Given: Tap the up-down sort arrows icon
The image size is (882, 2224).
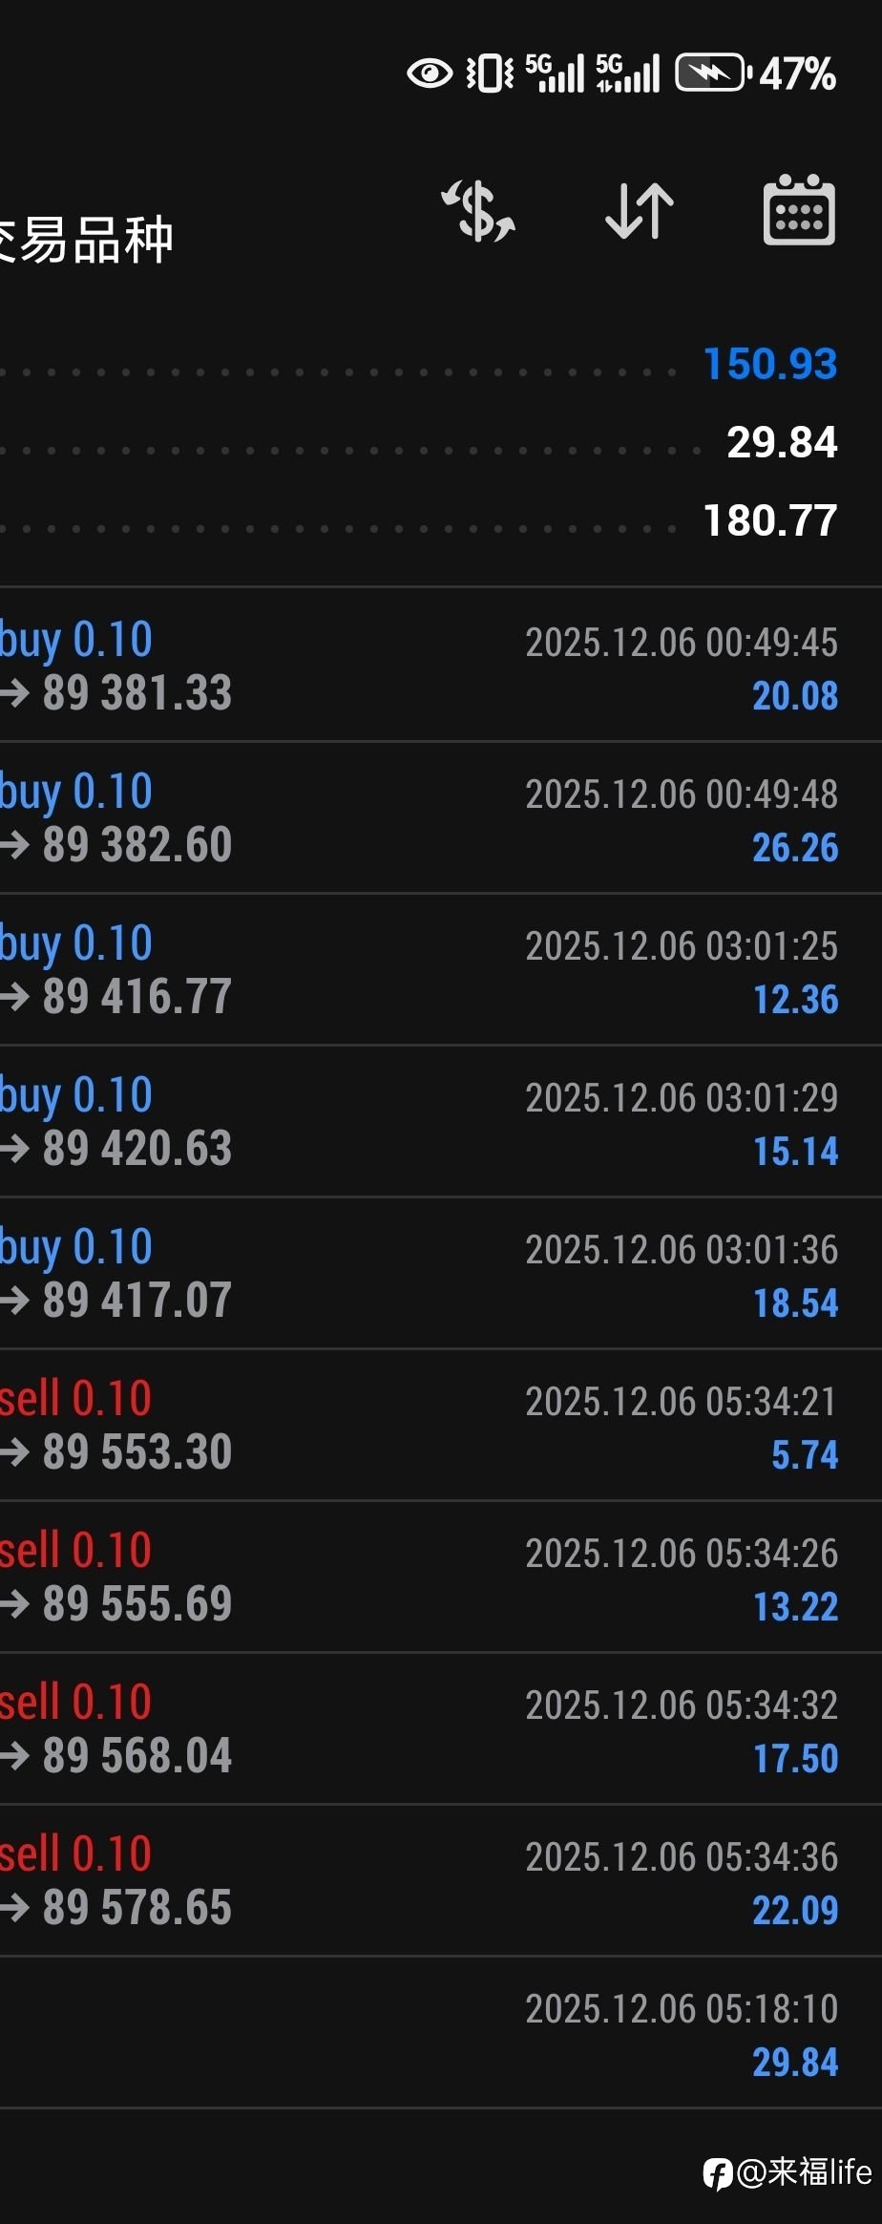Looking at the screenshot, I should (640, 210).
